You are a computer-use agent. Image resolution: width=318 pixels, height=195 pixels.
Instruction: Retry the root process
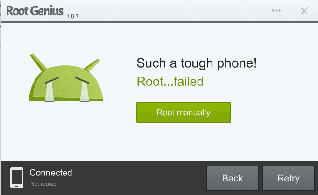[x=289, y=178]
